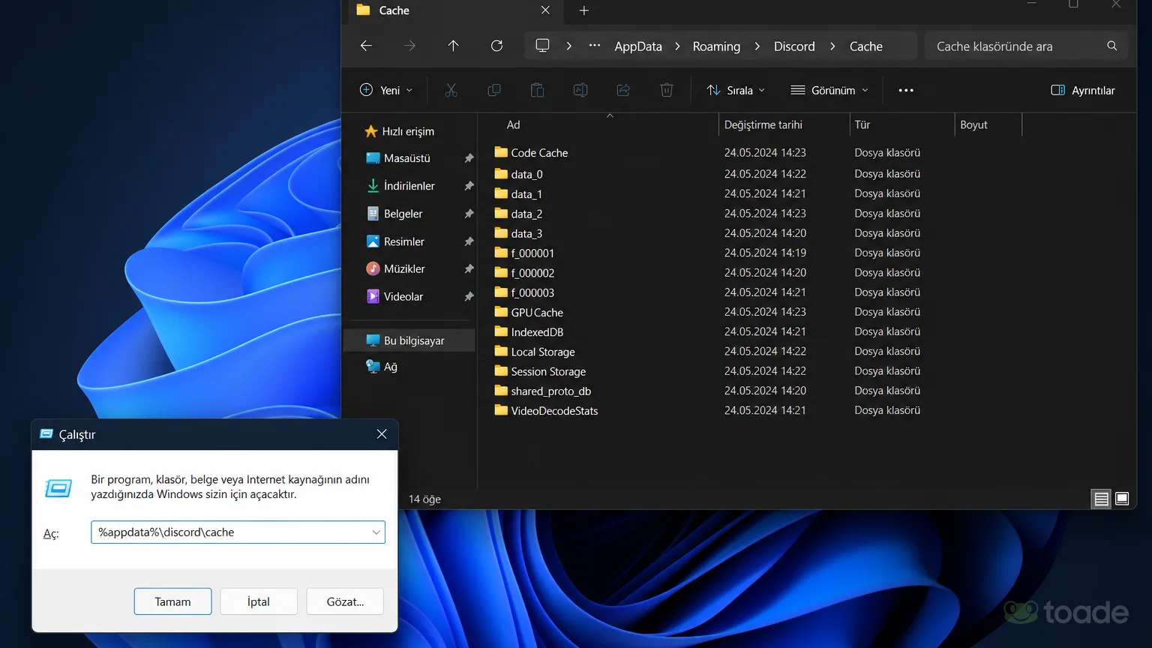Go back in File Explorer navigation

pyautogui.click(x=366, y=46)
